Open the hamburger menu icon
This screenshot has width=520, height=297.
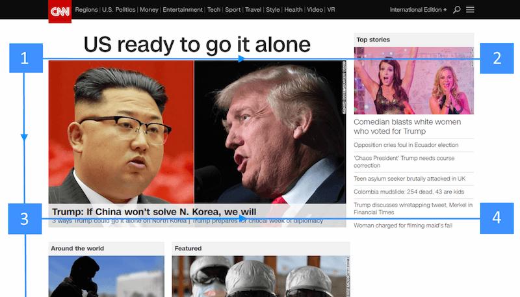pyautogui.click(x=470, y=10)
